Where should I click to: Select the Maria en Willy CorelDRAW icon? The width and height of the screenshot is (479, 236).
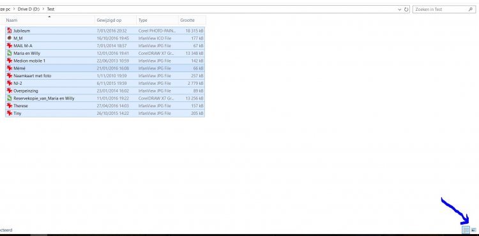10,53
